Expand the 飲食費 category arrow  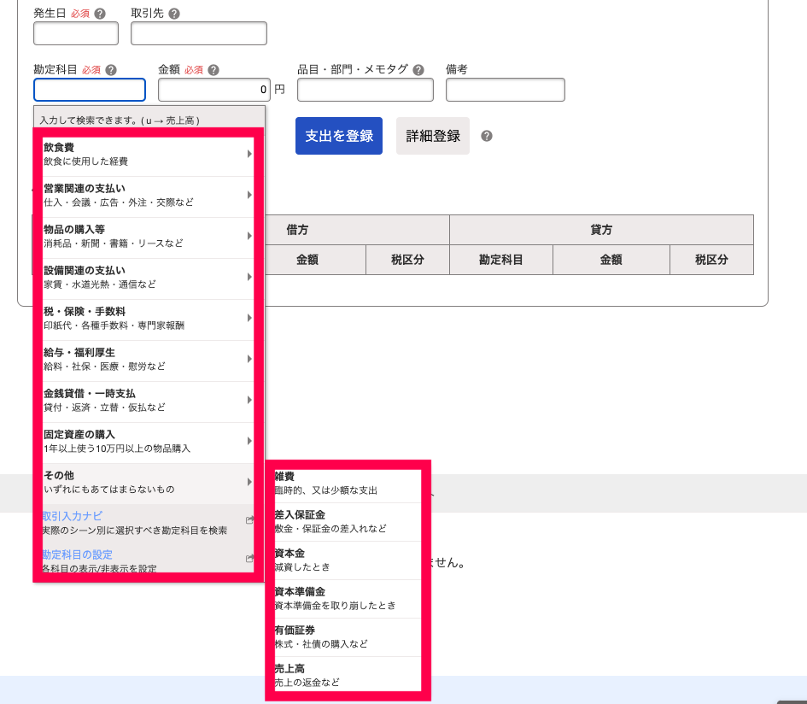[249, 154]
